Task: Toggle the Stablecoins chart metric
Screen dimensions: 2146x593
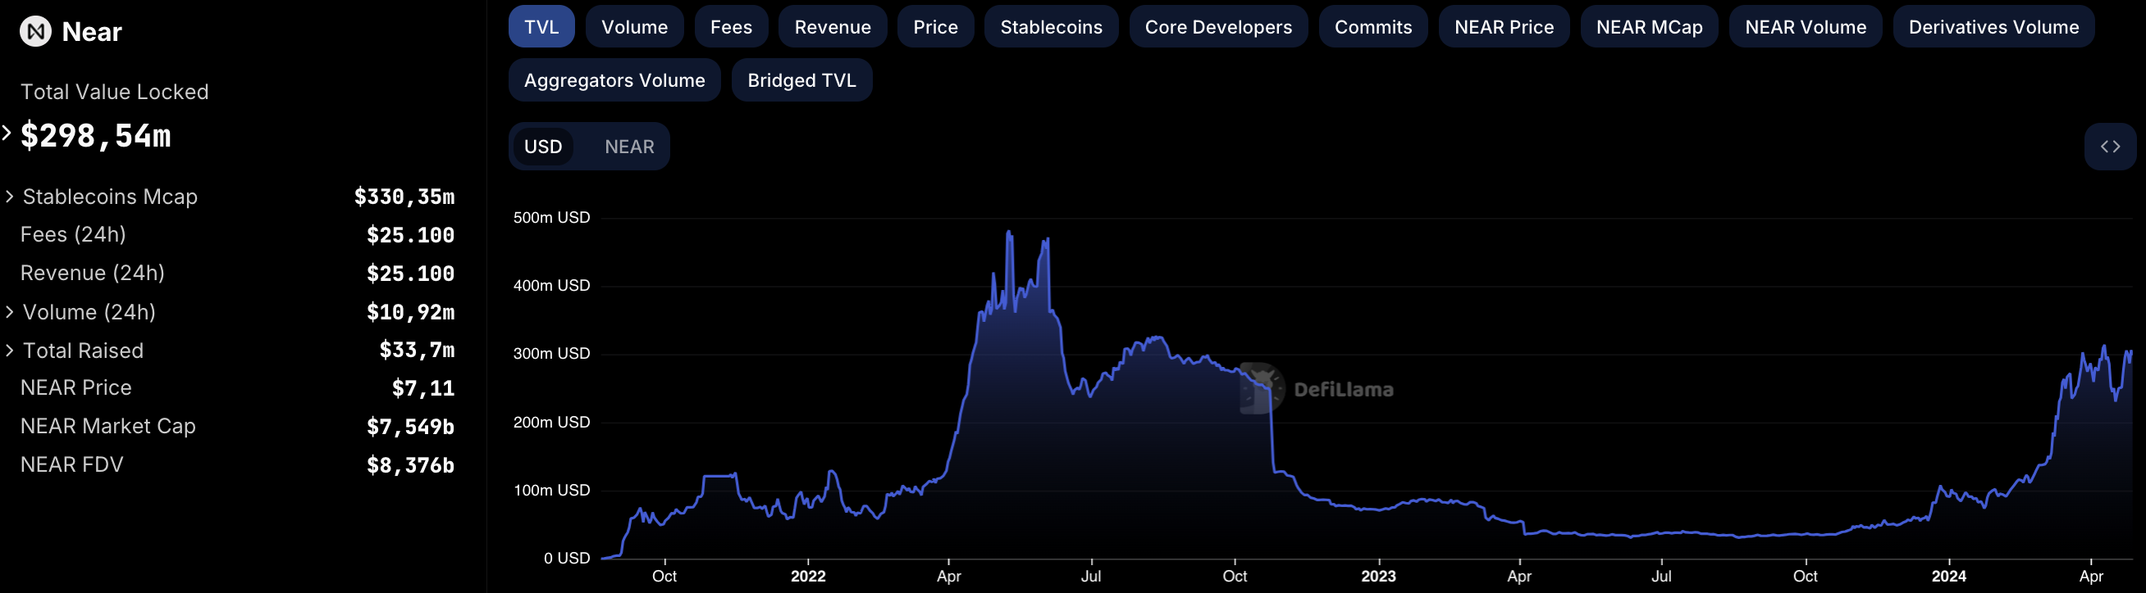Action: (x=1052, y=26)
